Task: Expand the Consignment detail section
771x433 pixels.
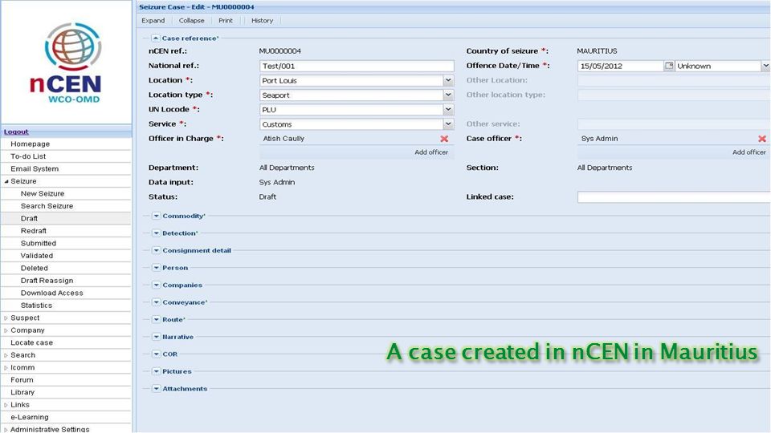Action: pos(156,250)
